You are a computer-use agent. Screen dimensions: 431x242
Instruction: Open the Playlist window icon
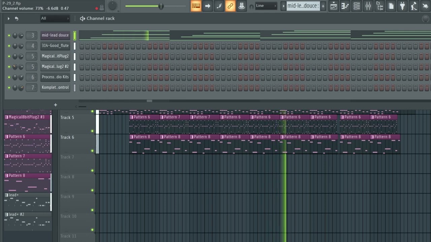(x=334, y=6)
